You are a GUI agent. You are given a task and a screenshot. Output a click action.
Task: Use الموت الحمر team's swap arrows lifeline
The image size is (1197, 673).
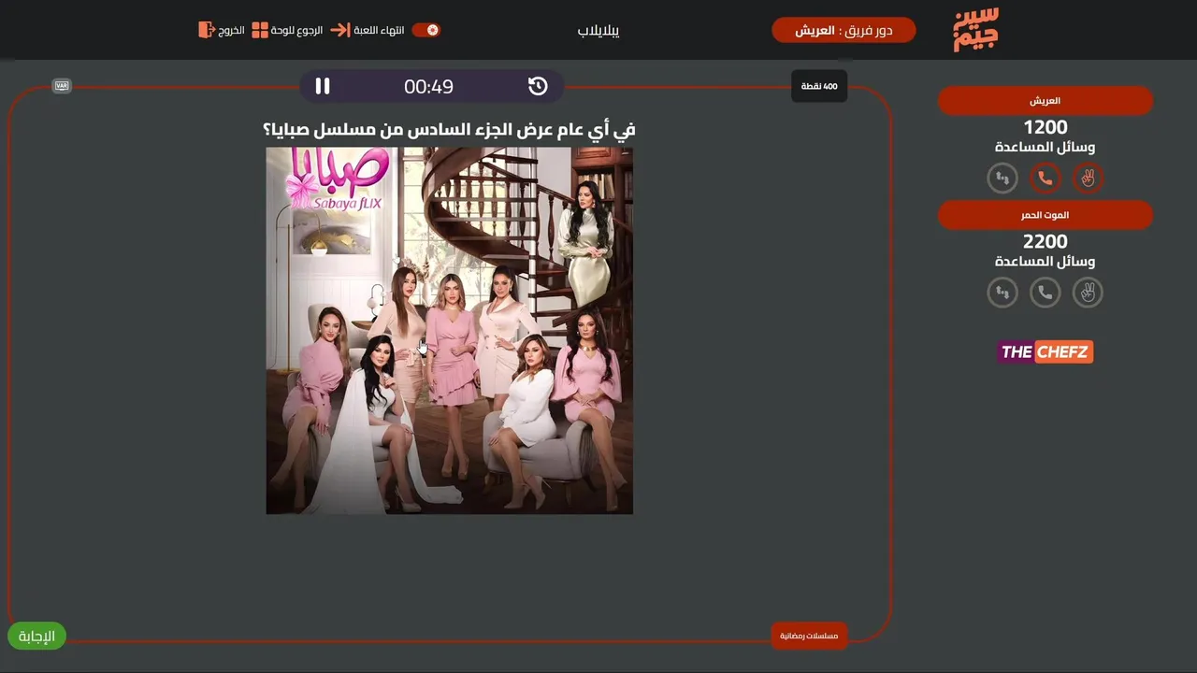pos(1002,293)
